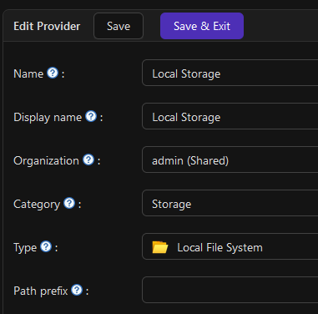Viewport: 318px width, 314px height.
Task: Click the Organization label text
Action: point(46,161)
